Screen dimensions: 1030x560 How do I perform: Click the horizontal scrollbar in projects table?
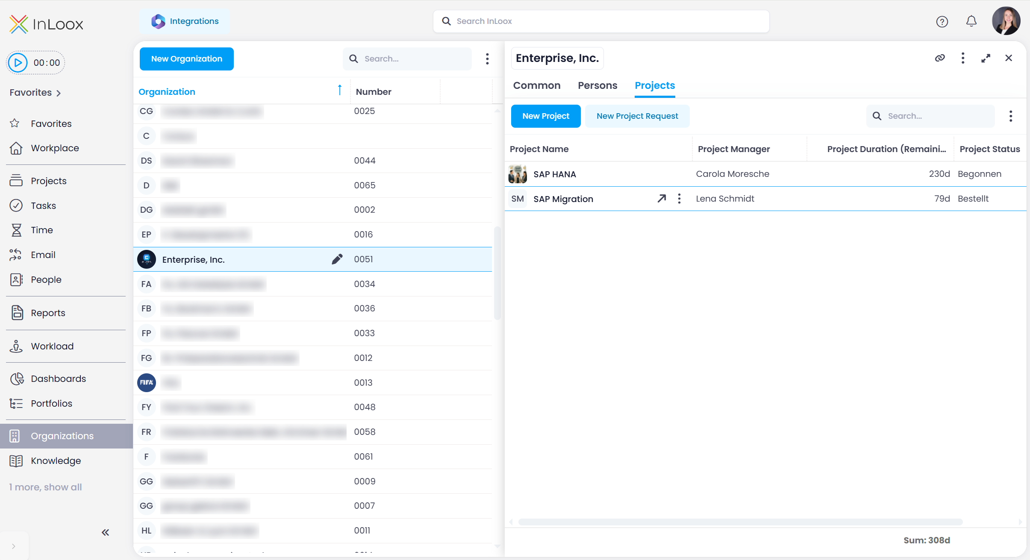pos(740,522)
